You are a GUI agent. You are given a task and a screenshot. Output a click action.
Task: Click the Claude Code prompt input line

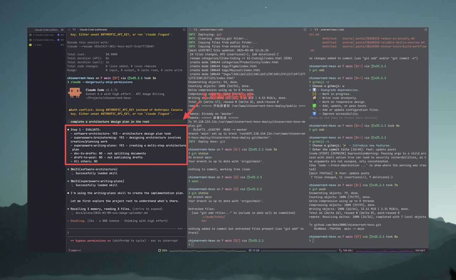(x=125, y=233)
